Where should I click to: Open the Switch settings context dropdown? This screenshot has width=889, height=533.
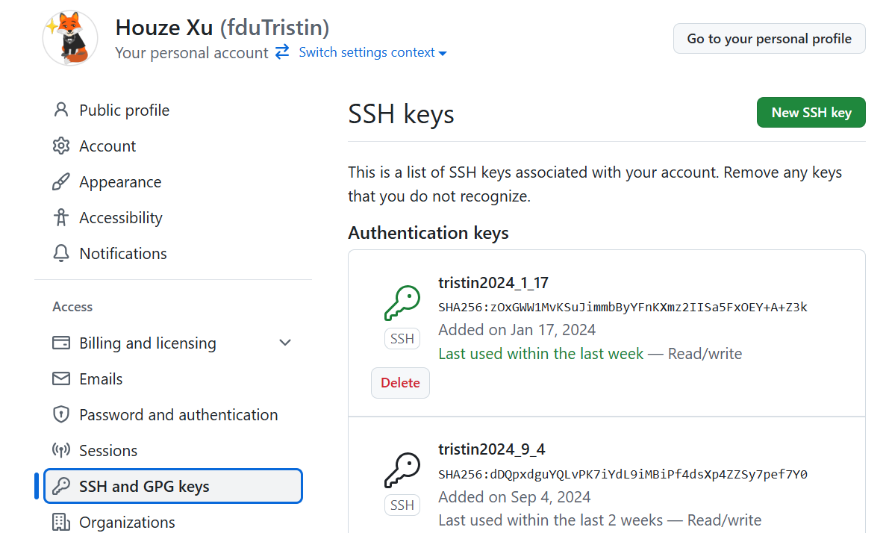(372, 52)
